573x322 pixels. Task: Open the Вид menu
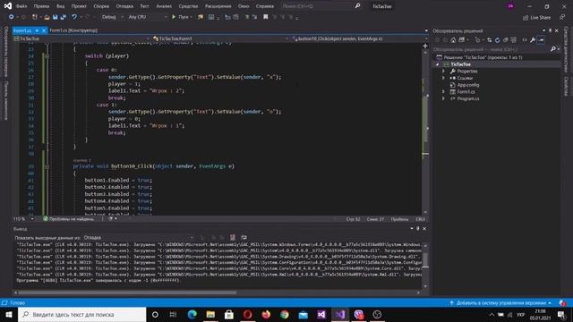pos(61,6)
